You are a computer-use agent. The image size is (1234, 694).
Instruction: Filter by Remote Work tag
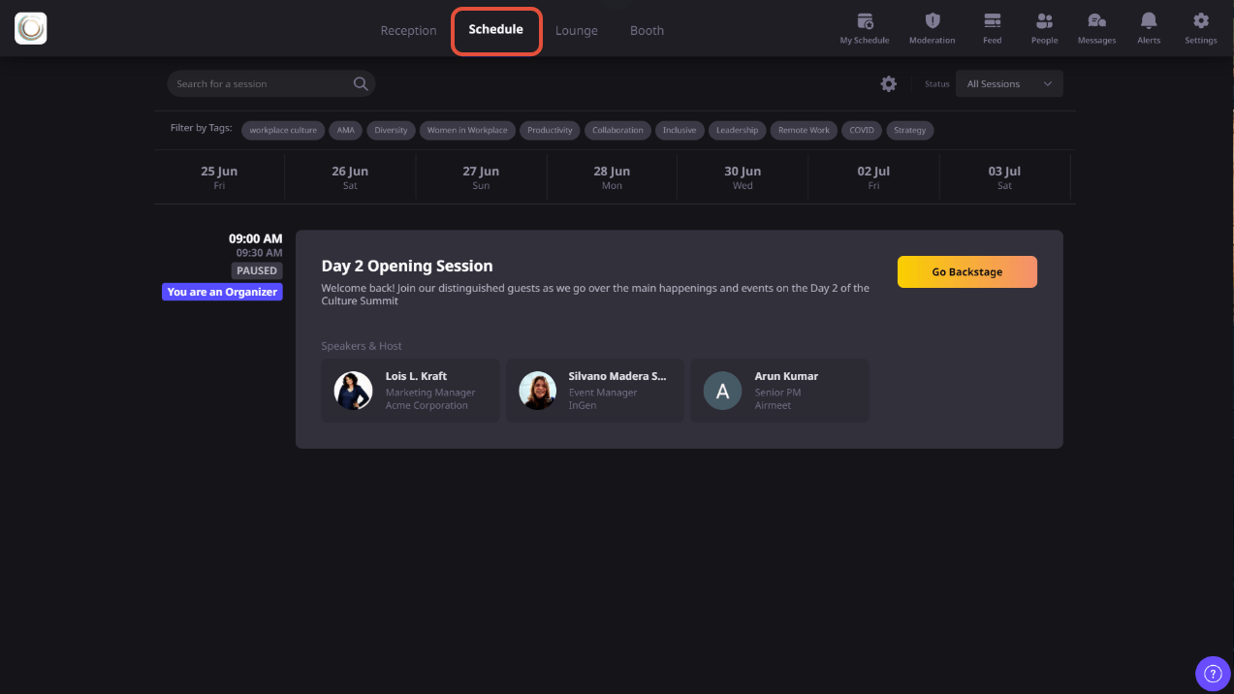[804, 130]
